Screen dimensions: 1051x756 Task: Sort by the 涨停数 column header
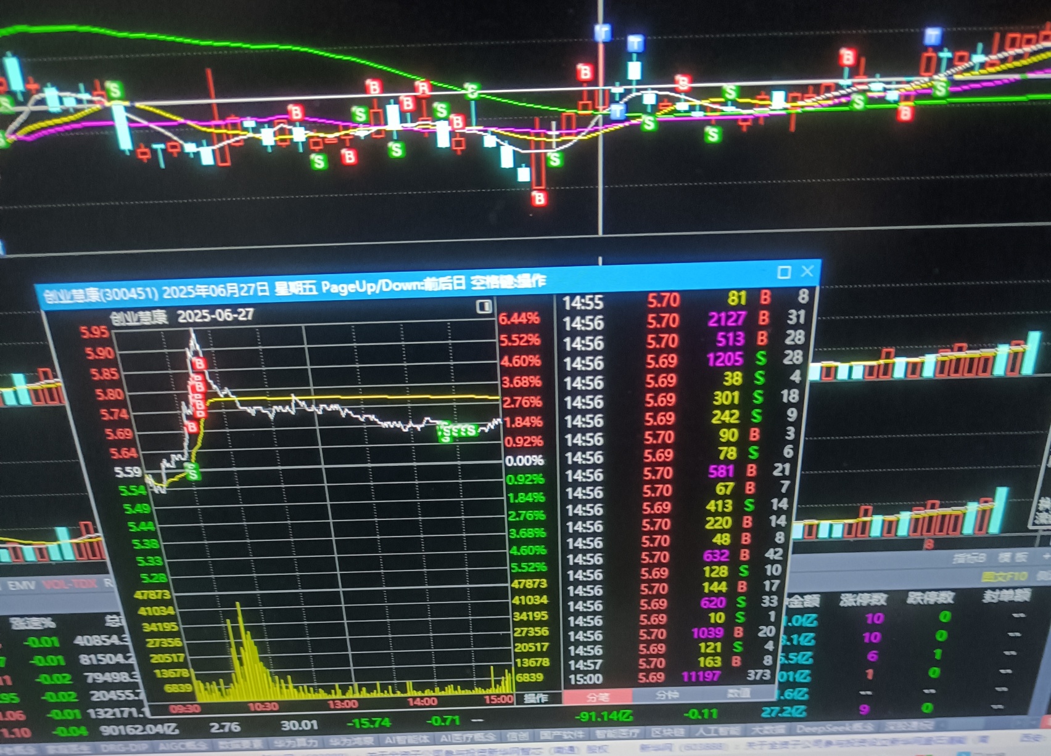pos(862,599)
